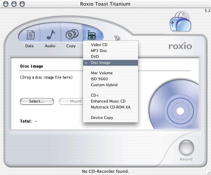This screenshot has width=211, height=175.
Task: Choose Video CD from the format menu
Action: (111, 45)
